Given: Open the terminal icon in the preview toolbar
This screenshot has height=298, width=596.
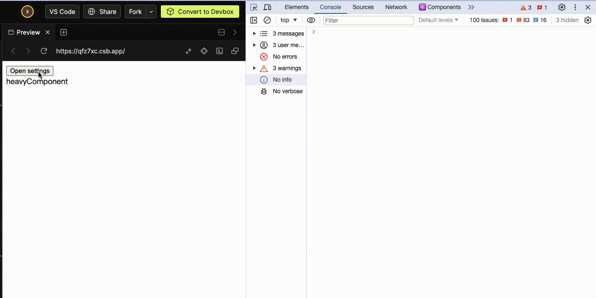Looking at the screenshot, I should [220, 50].
